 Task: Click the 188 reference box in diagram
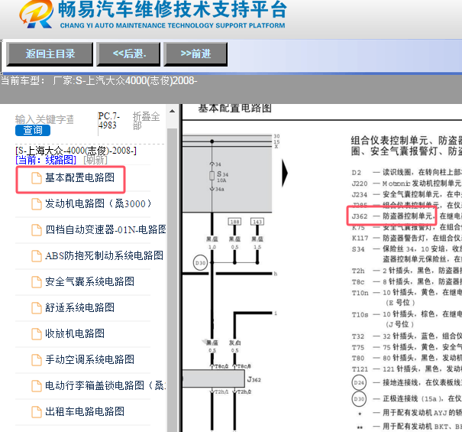tap(235, 222)
